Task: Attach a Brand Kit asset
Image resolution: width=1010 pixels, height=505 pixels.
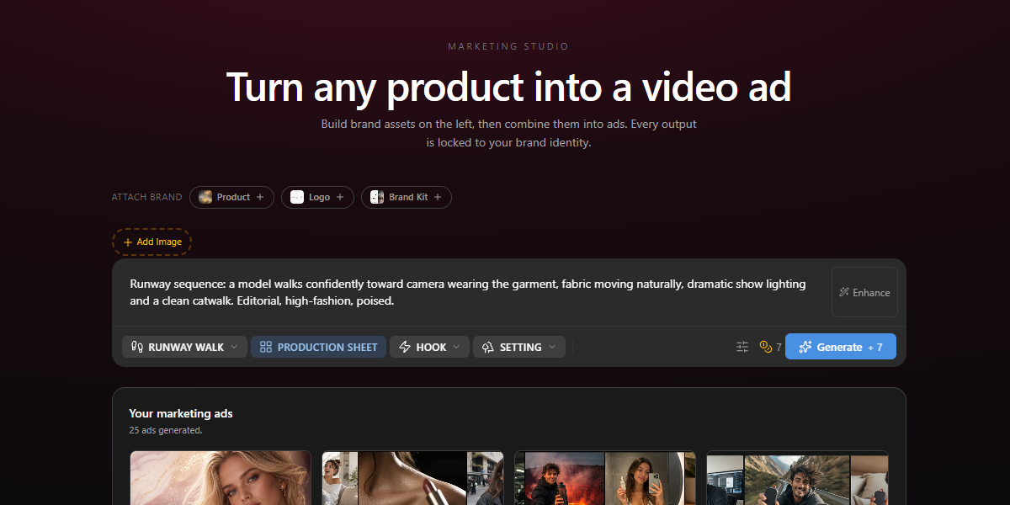Action: tap(407, 197)
